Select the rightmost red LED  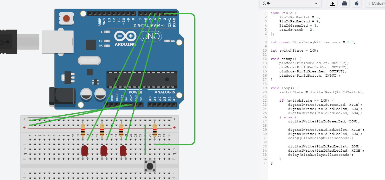123,151
